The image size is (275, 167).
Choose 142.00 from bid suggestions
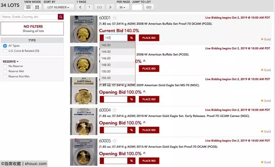click(118, 45)
